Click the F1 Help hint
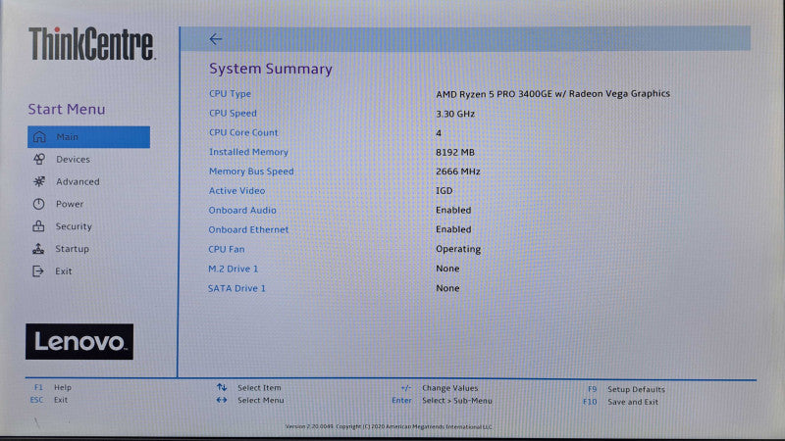The width and height of the screenshot is (785, 441). point(53,387)
